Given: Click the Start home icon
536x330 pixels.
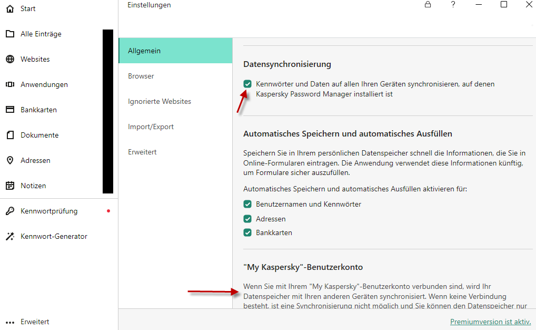Looking at the screenshot, I should 10,8.
